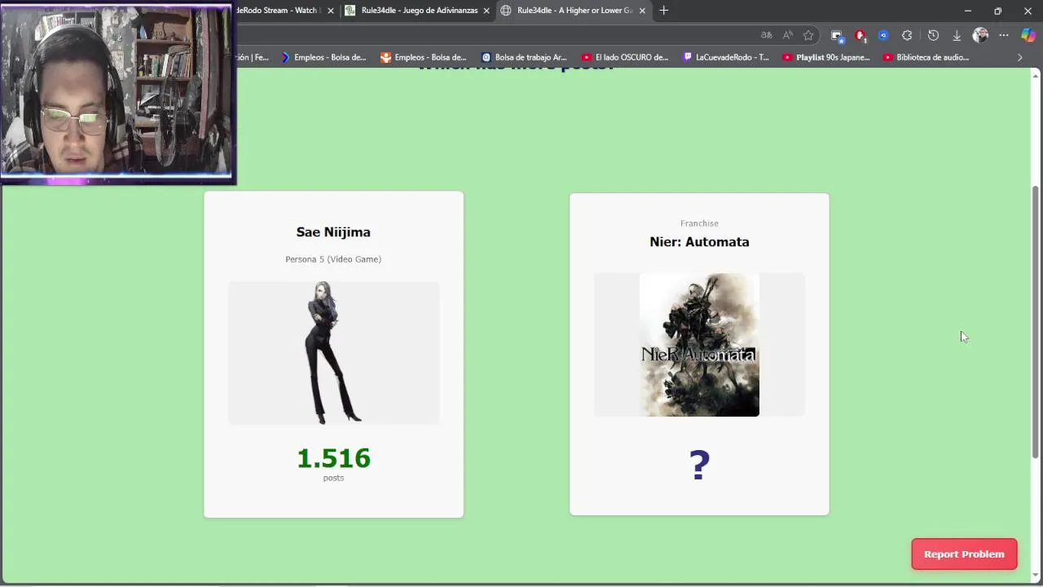1043x587 pixels.
Task: Start the Read aloud feature
Action: (787, 35)
